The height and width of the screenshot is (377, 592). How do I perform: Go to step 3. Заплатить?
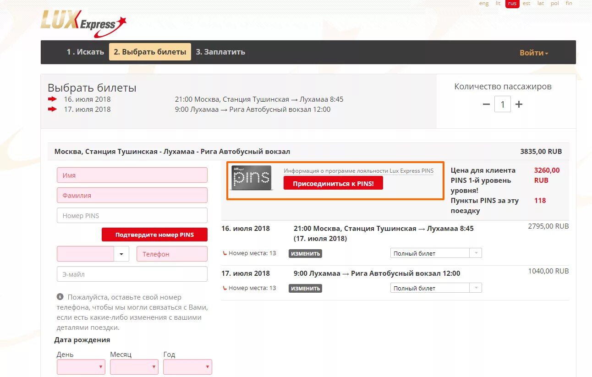220,52
